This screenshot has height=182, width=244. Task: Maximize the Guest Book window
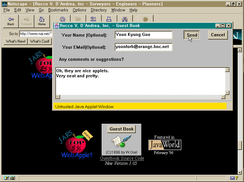pos(223,26)
